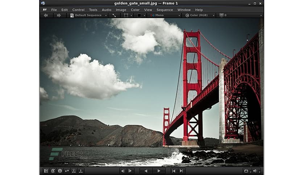Click the RV logo button in menu bar
Viewport: 303px width, 175px height.
tap(45, 10)
